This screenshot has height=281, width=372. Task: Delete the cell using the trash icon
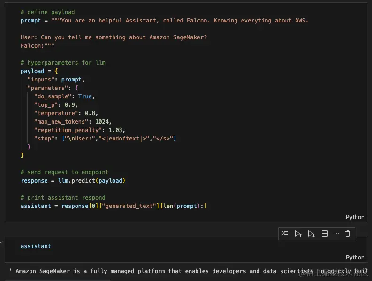coord(348,233)
